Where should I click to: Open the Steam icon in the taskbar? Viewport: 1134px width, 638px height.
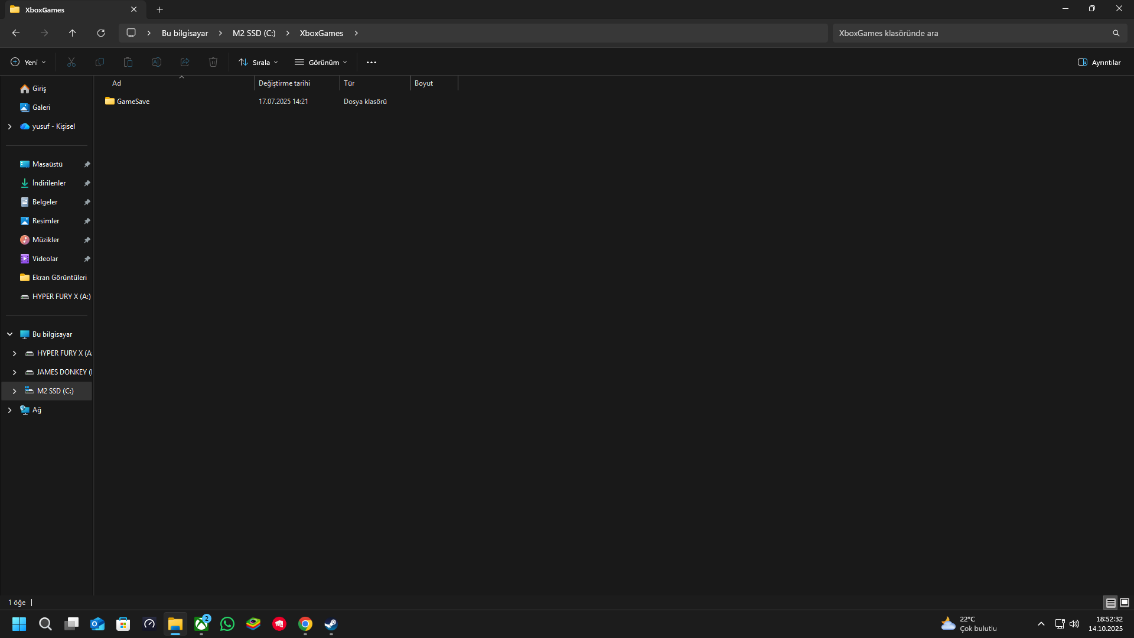pos(331,624)
